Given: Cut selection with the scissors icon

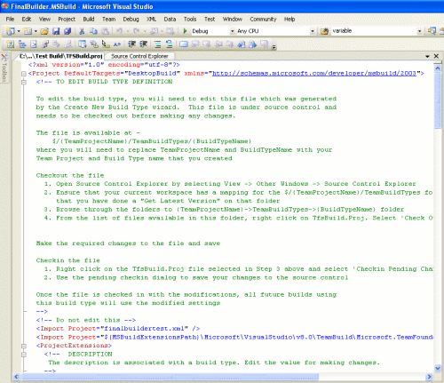Looking at the screenshot, I should [x=82, y=31].
